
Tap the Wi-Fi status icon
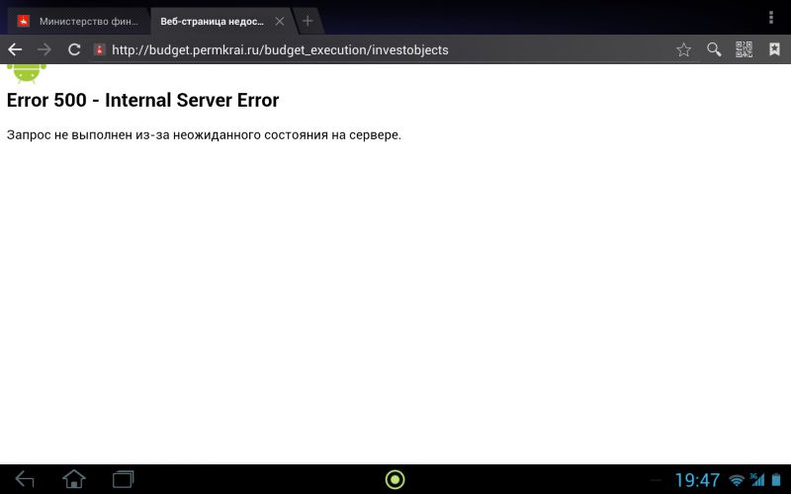(737, 480)
